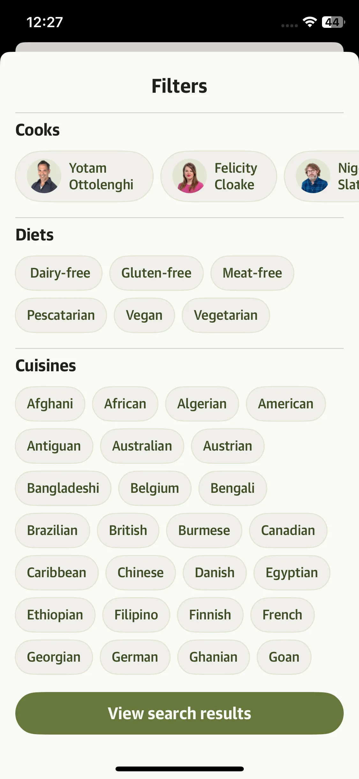Click the View search results button
This screenshot has width=359, height=779.
179,713
